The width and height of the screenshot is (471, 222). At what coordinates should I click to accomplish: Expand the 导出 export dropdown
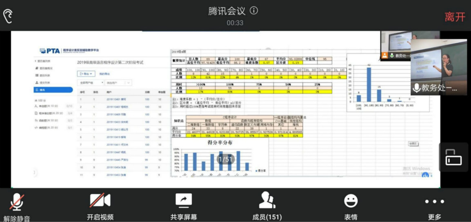(x=86, y=73)
